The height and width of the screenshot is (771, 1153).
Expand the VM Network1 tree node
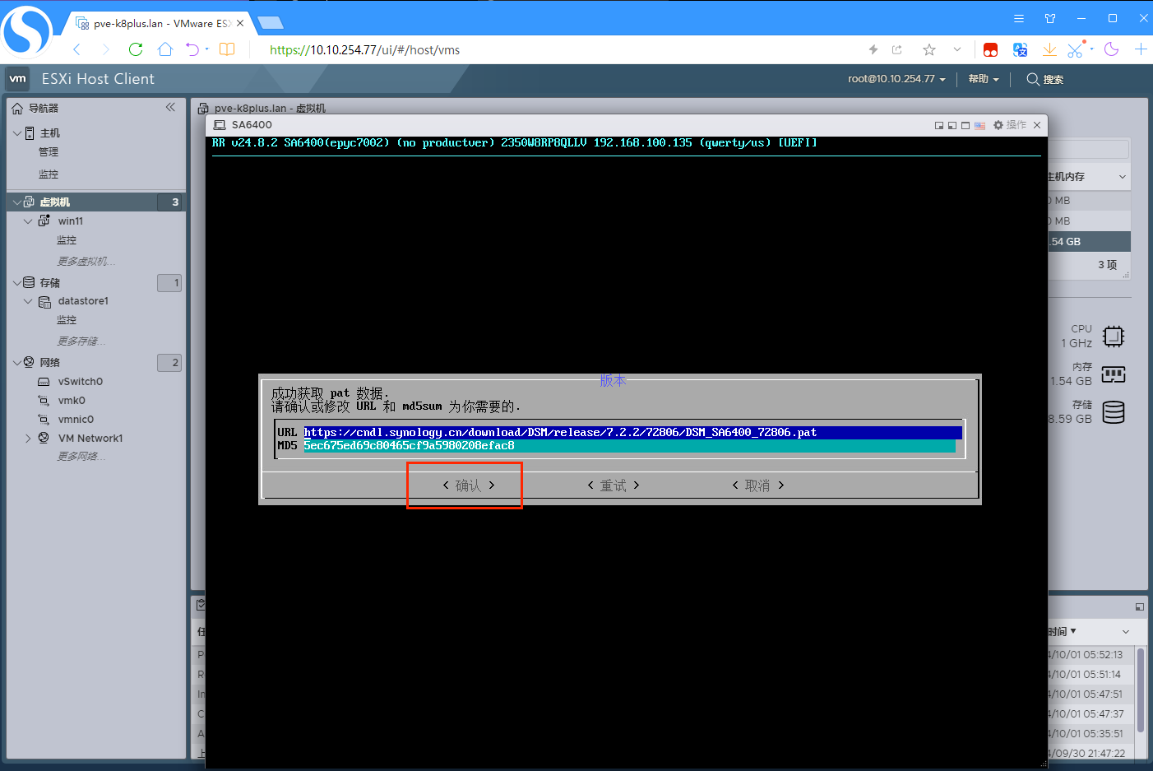[x=28, y=439]
